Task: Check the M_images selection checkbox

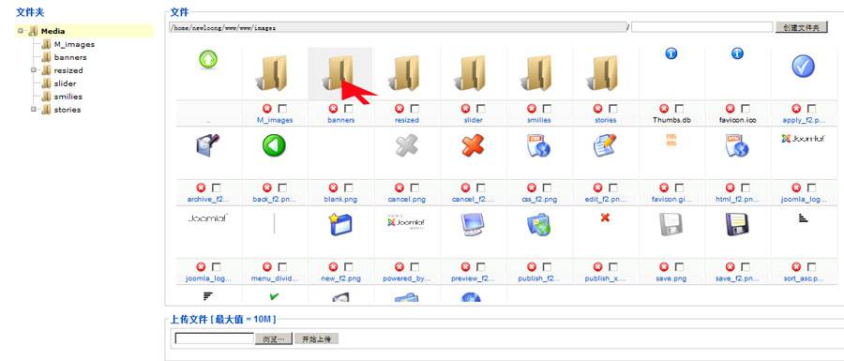Action: [x=282, y=109]
